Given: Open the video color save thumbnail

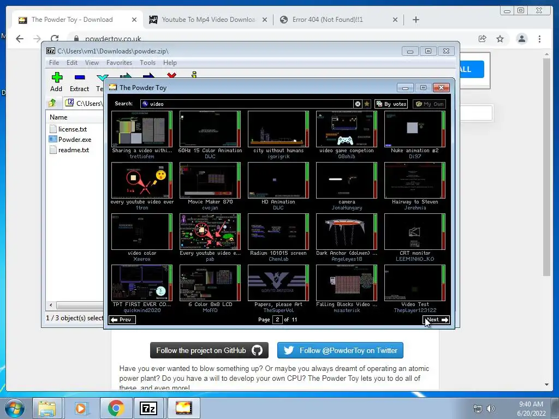Looking at the screenshot, I should point(142,231).
